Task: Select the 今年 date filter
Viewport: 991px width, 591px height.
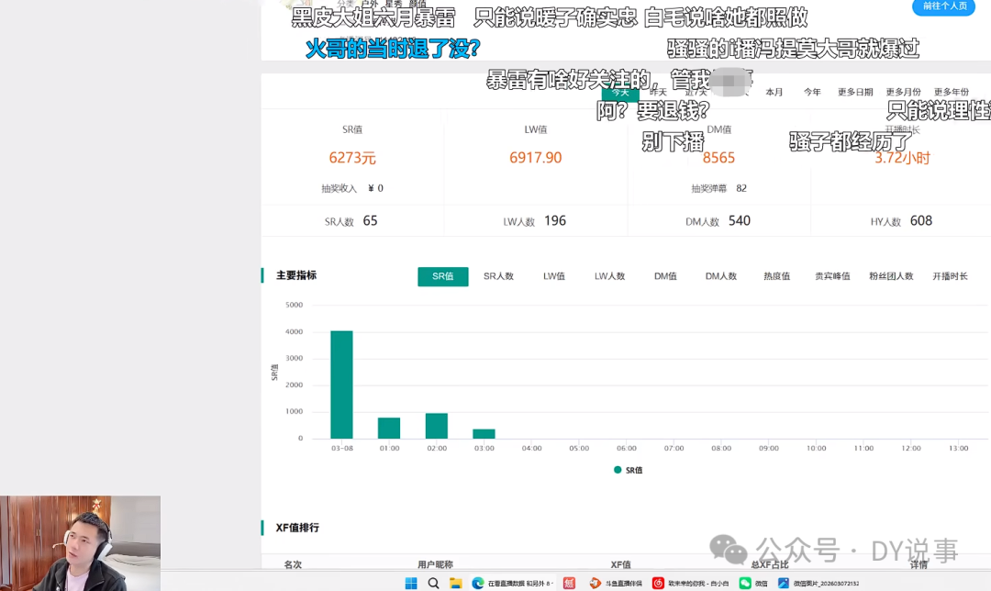Action: click(812, 93)
